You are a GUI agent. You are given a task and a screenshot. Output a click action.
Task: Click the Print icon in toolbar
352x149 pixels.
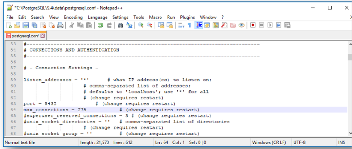(60, 25)
